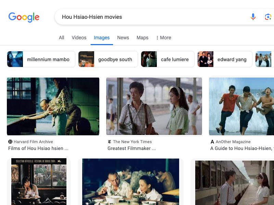Click the goodbye south chip thumbnail
The height and width of the screenshot is (205, 274).
[x=86, y=59]
